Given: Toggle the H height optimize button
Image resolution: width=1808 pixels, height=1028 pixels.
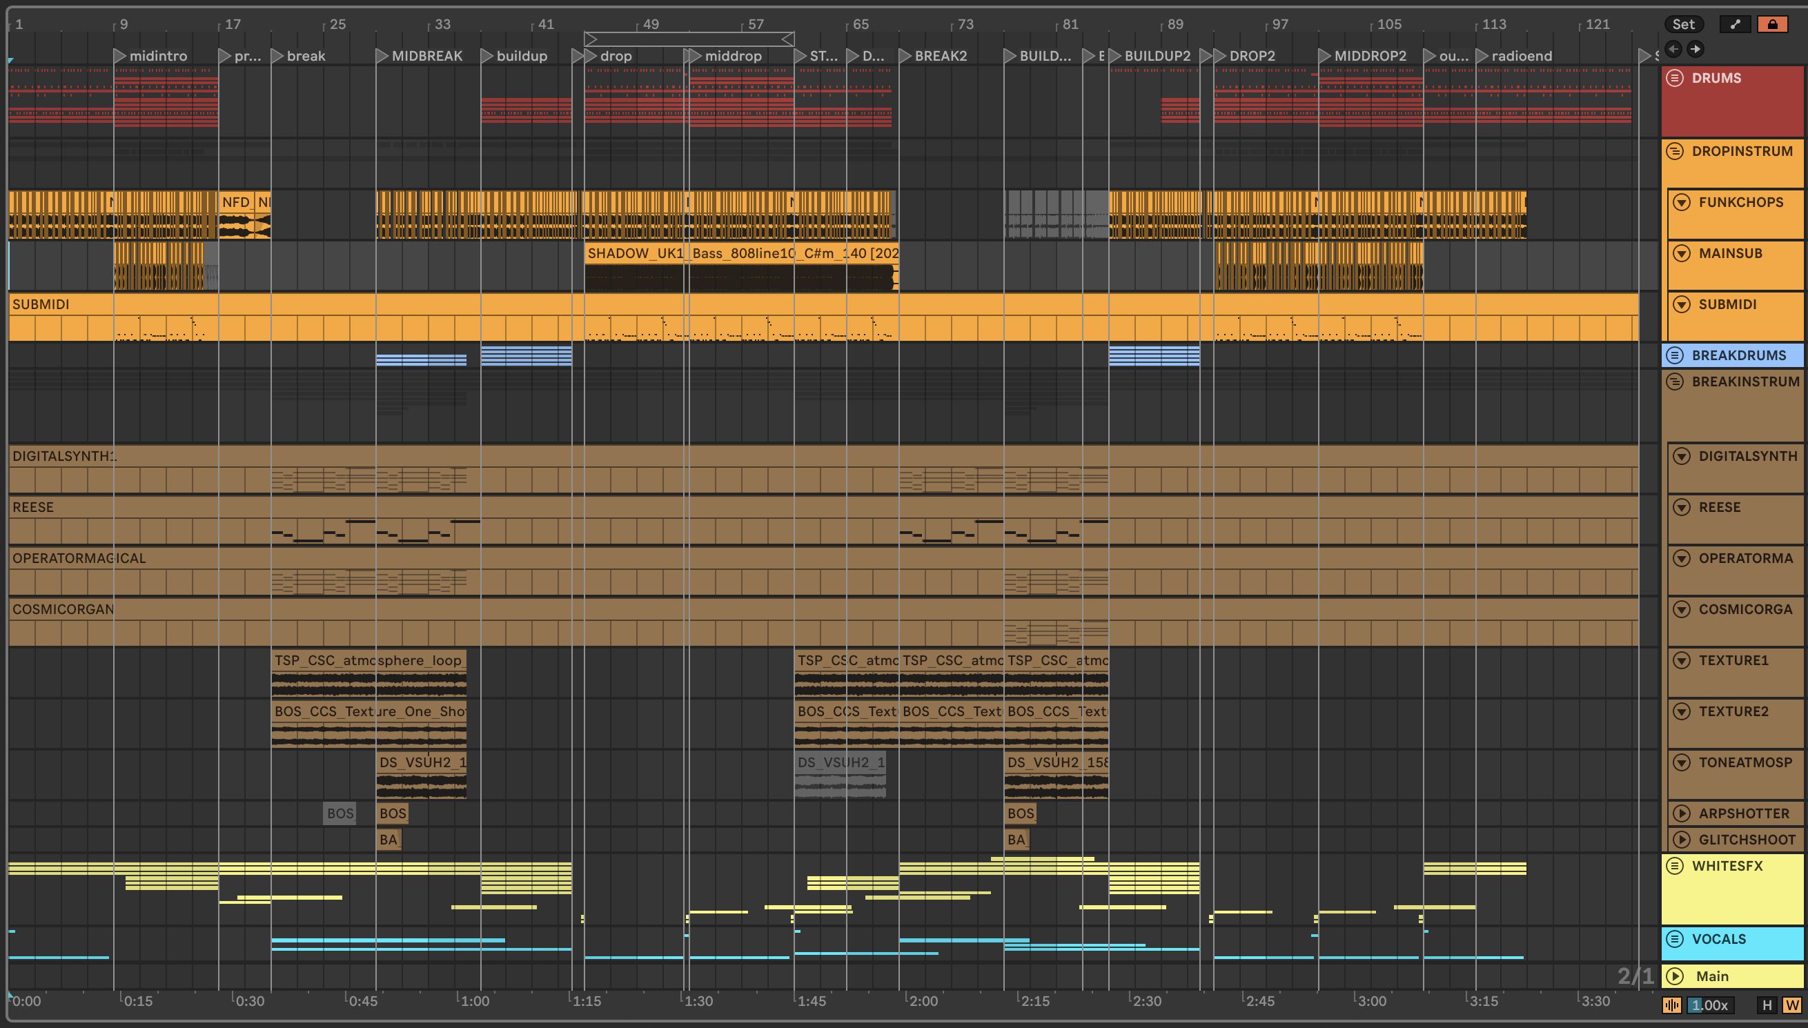Looking at the screenshot, I should 1767,1005.
